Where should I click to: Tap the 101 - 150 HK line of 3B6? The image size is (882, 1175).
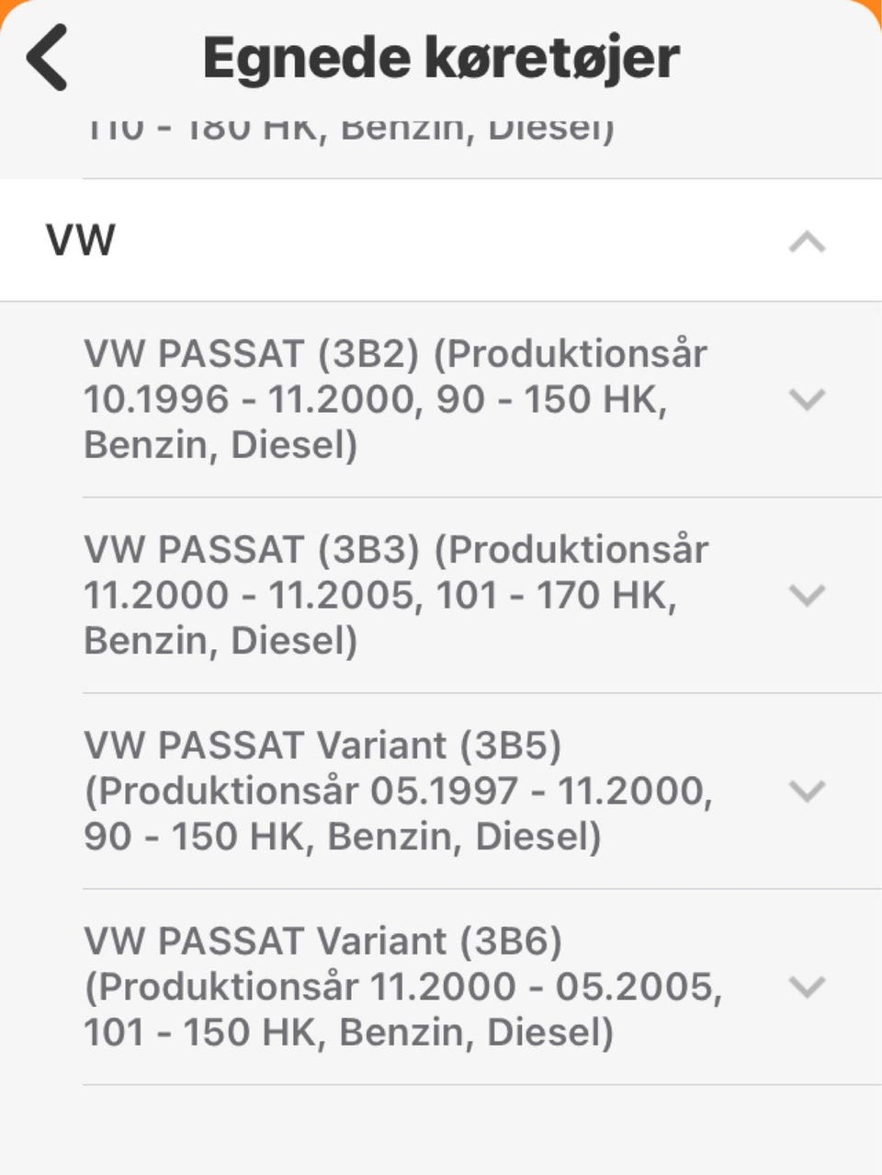tap(348, 1032)
